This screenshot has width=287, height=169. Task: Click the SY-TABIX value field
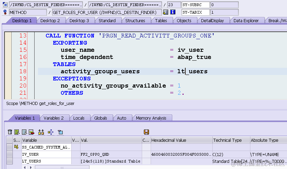(224, 12)
